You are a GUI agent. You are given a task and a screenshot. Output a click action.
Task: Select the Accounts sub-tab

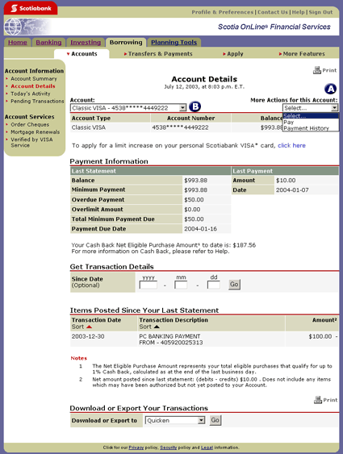pos(82,54)
